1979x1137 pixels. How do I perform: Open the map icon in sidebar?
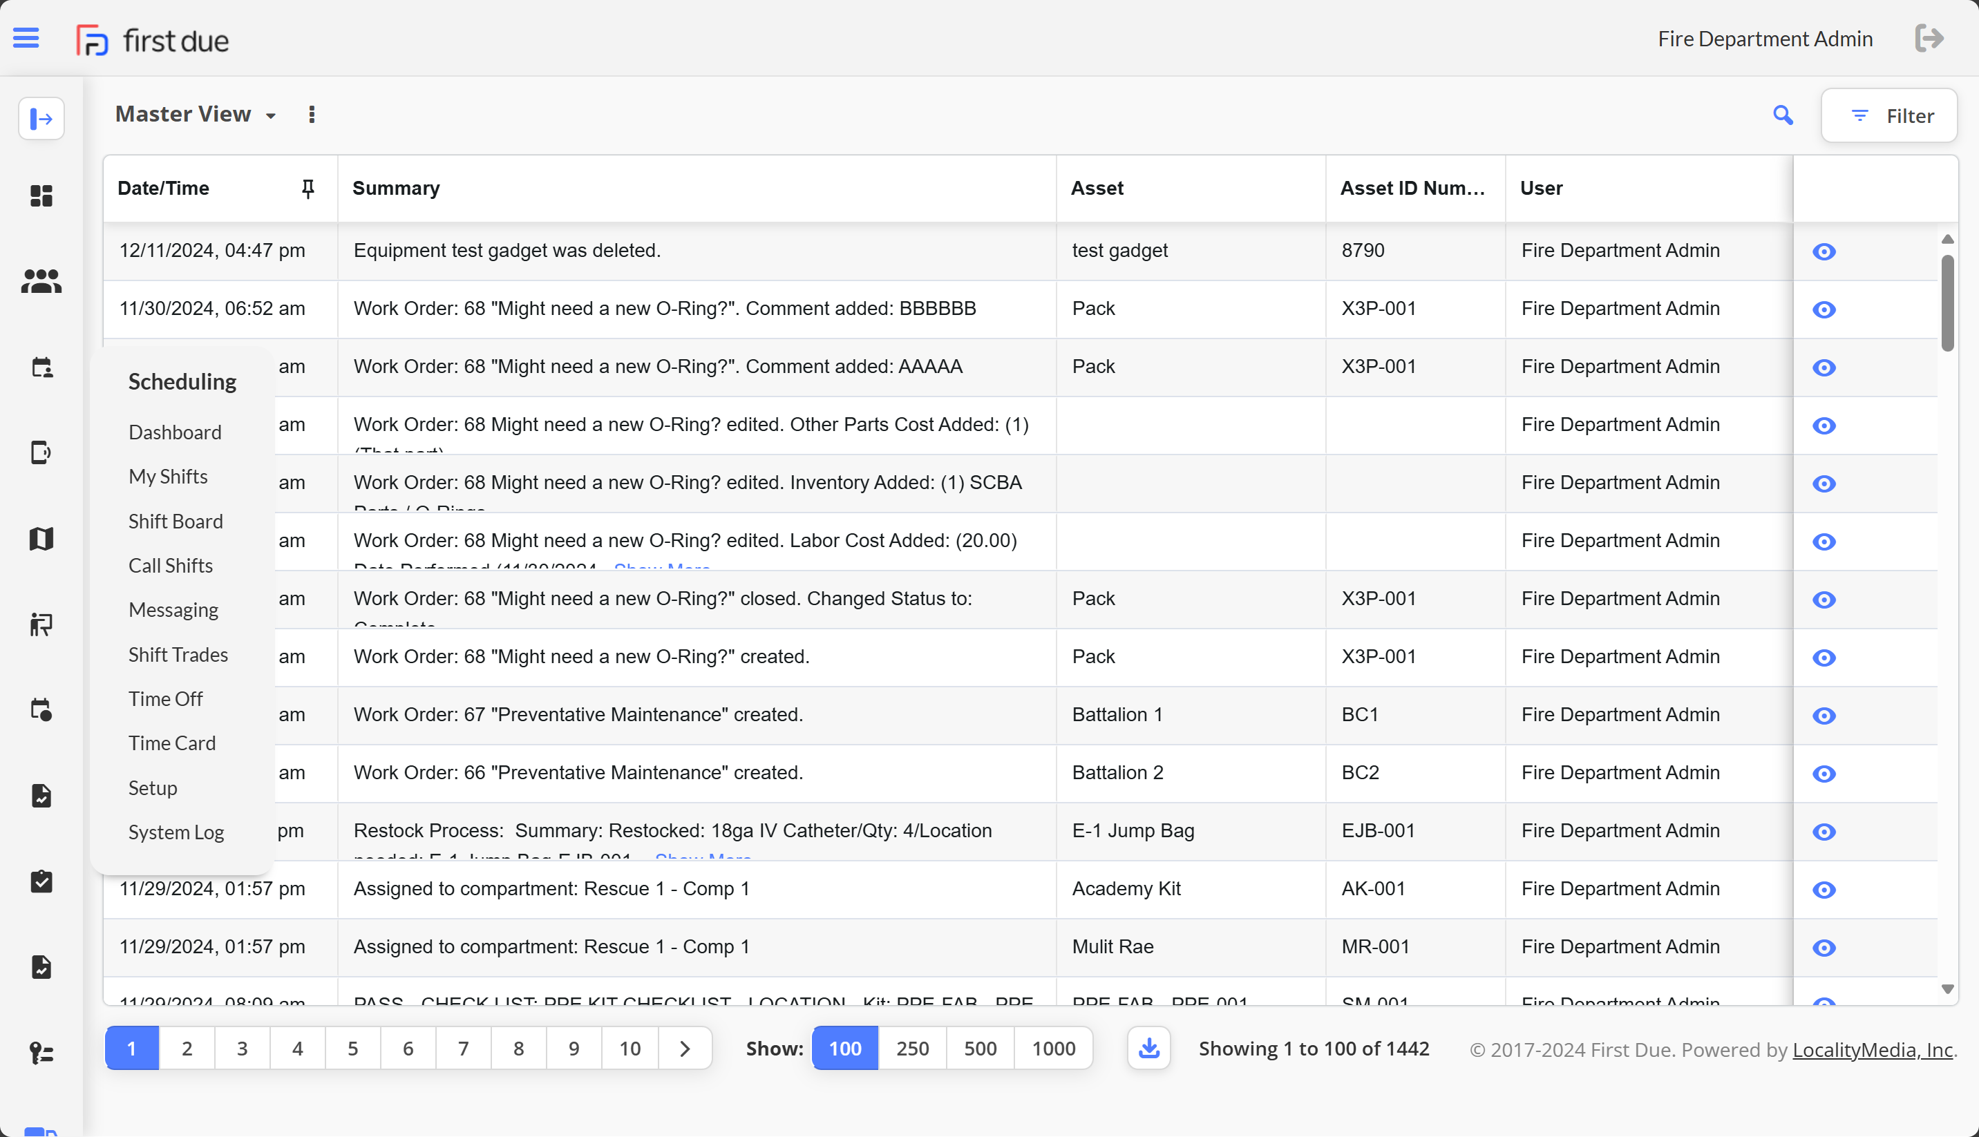click(x=41, y=538)
